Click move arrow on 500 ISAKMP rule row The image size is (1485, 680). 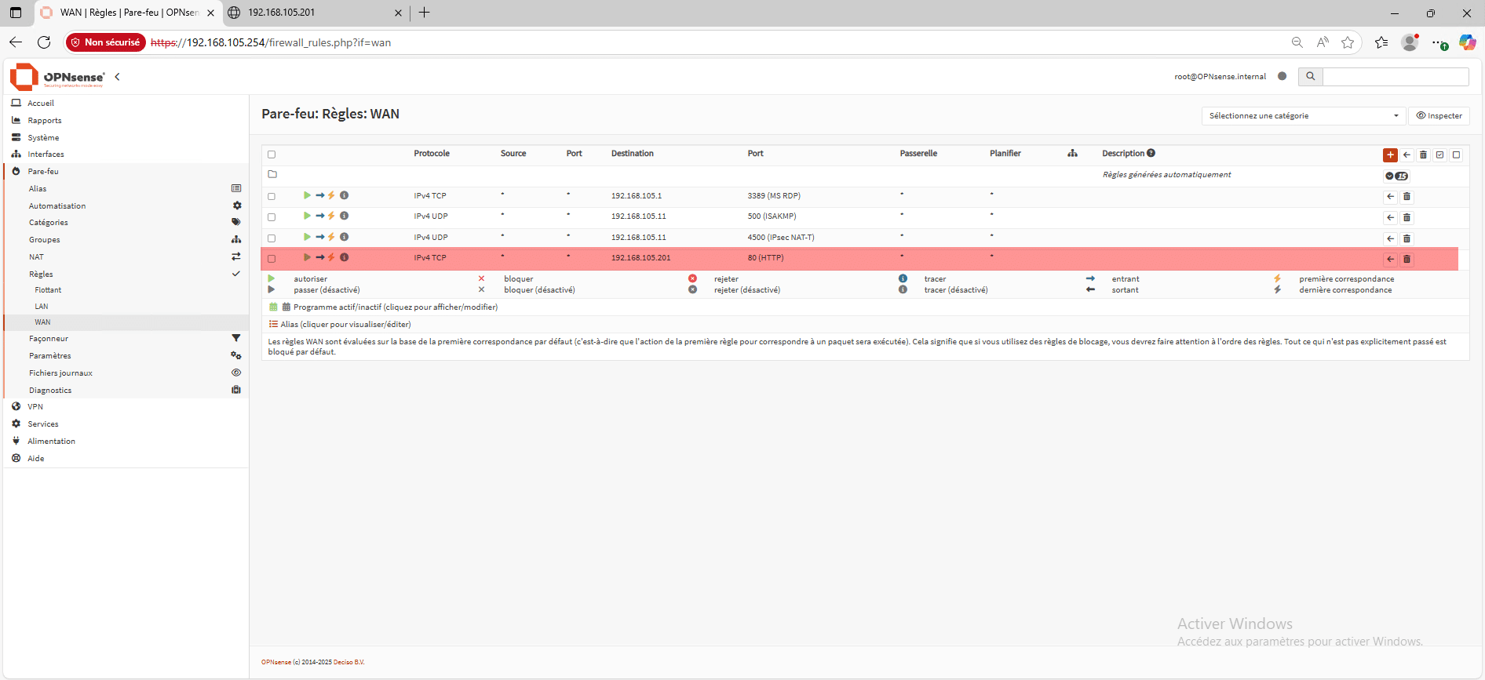pyautogui.click(x=1390, y=217)
